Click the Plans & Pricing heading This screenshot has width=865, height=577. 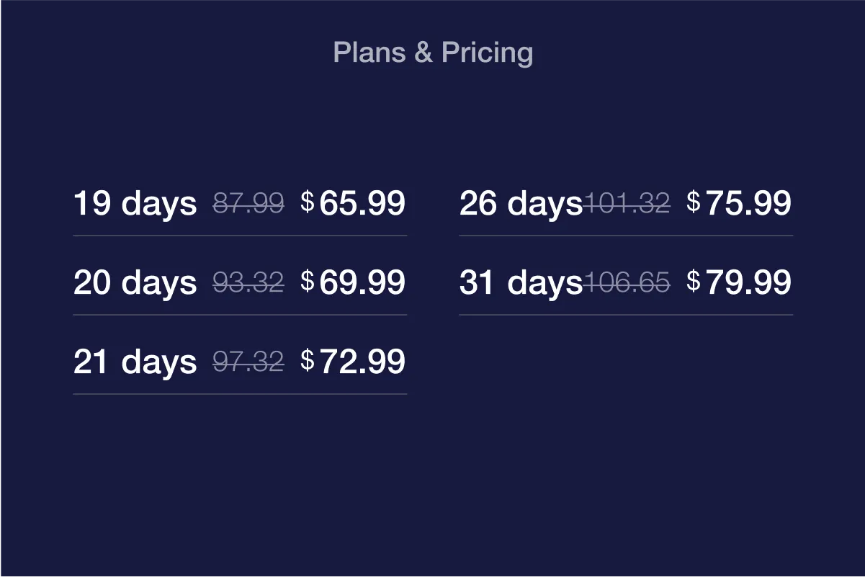click(433, 53)
